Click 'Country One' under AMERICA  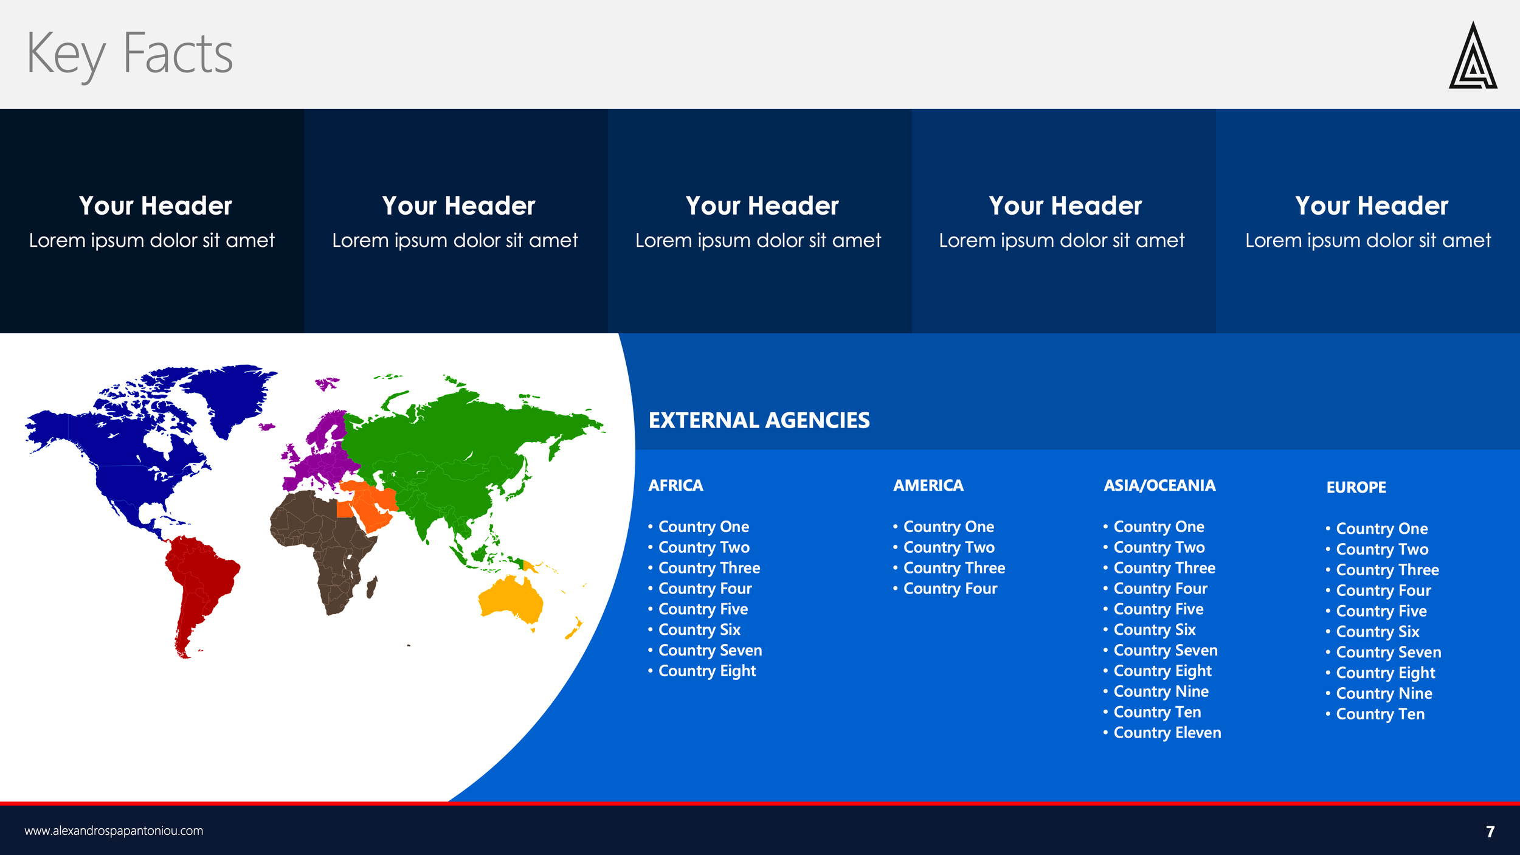(948, 527)
